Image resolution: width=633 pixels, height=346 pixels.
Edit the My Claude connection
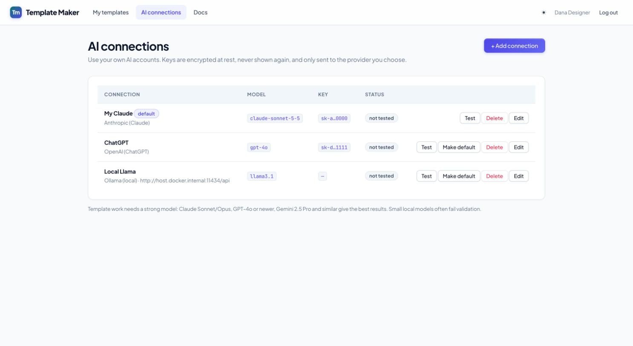(519, 118)
